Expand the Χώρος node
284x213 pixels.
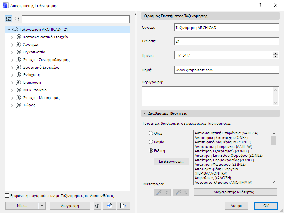coord(12,105)
